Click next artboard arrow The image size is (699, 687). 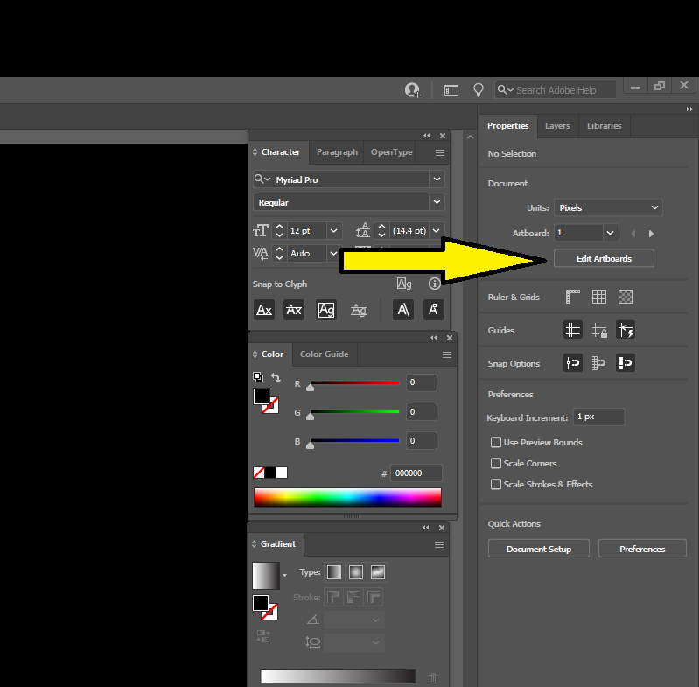pos(651,234)
